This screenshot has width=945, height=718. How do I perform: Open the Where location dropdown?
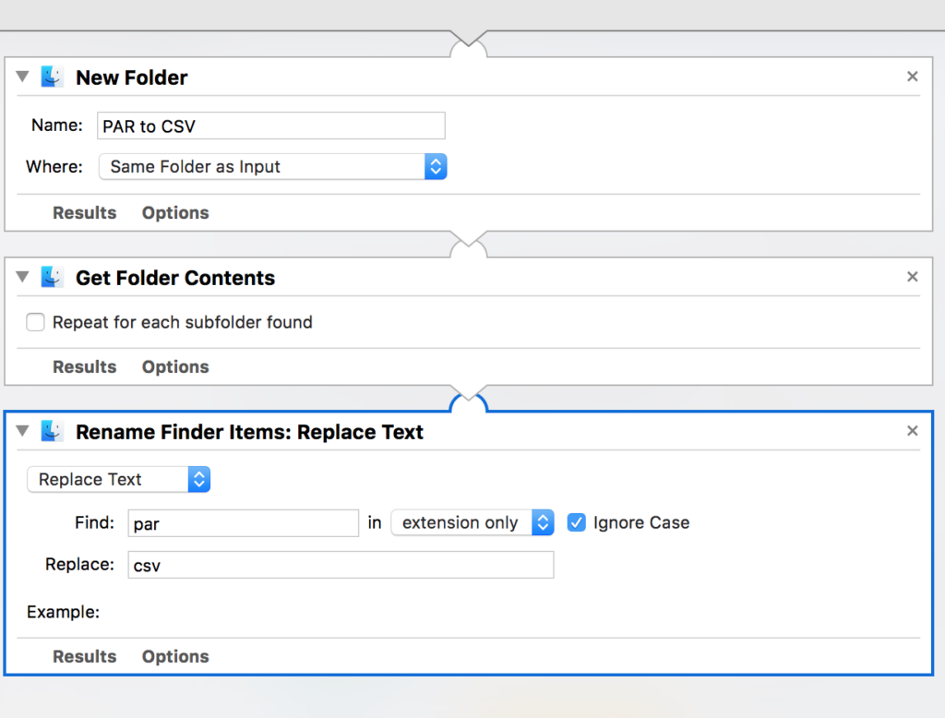pos(272,167)
